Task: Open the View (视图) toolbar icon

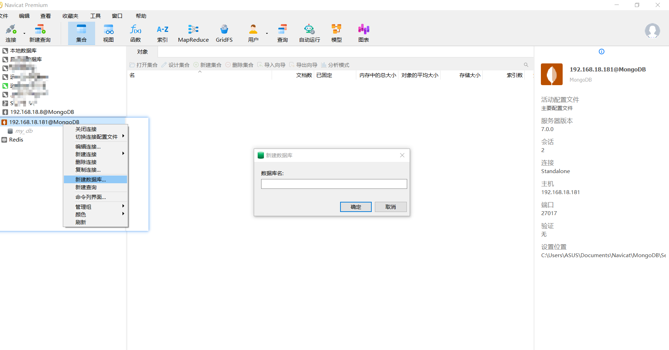Action: [108, 33]
